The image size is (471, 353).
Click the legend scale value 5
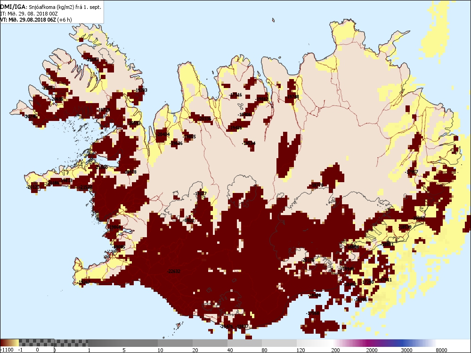[x=124, y=350]
